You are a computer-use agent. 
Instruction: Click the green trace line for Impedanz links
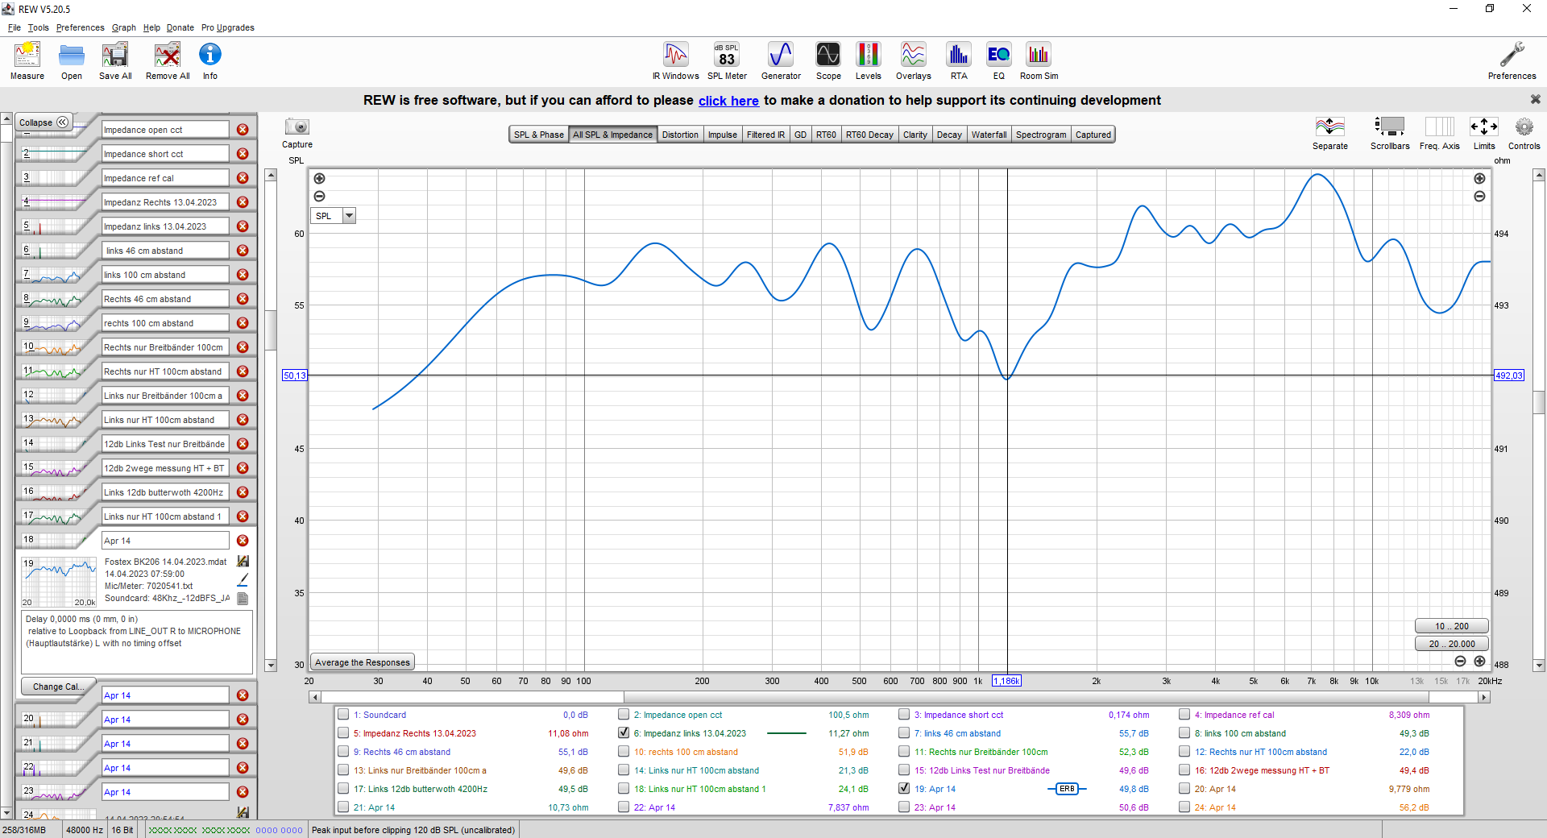click(786, 733)
